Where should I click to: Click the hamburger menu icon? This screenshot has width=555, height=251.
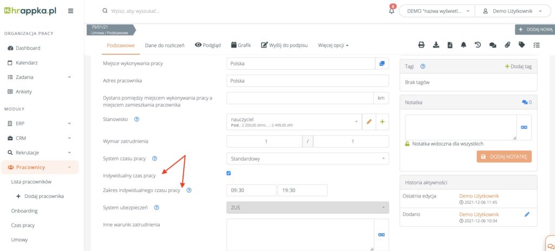(x=71, y=11)
